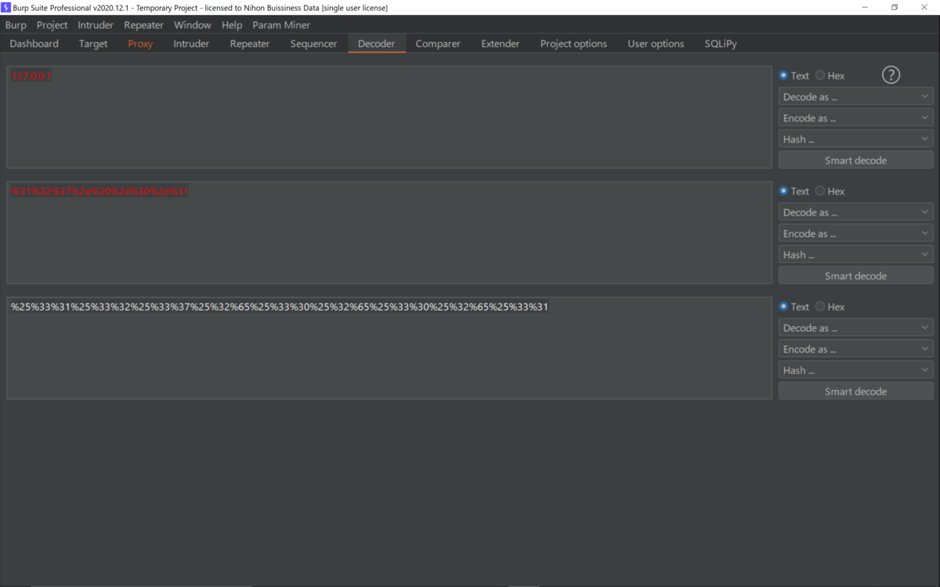940x587 pixels.
Task: Switch to the User options tab
Action: tap(656, 44)
